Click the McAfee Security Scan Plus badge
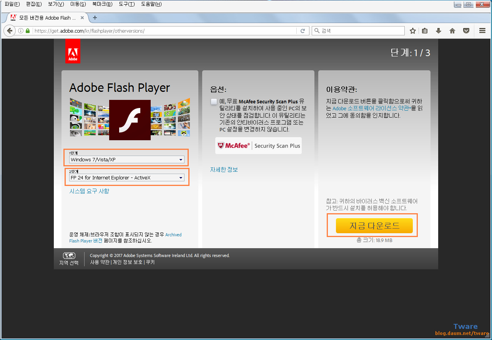Image resolution: width=492 pixels, height=340 pixels. point(258,146)
